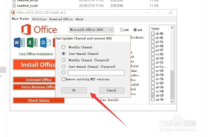The width and height of the screenshot is (208, 137).
Task: Click the Use Offline Installation label
Action: [36, 54]
